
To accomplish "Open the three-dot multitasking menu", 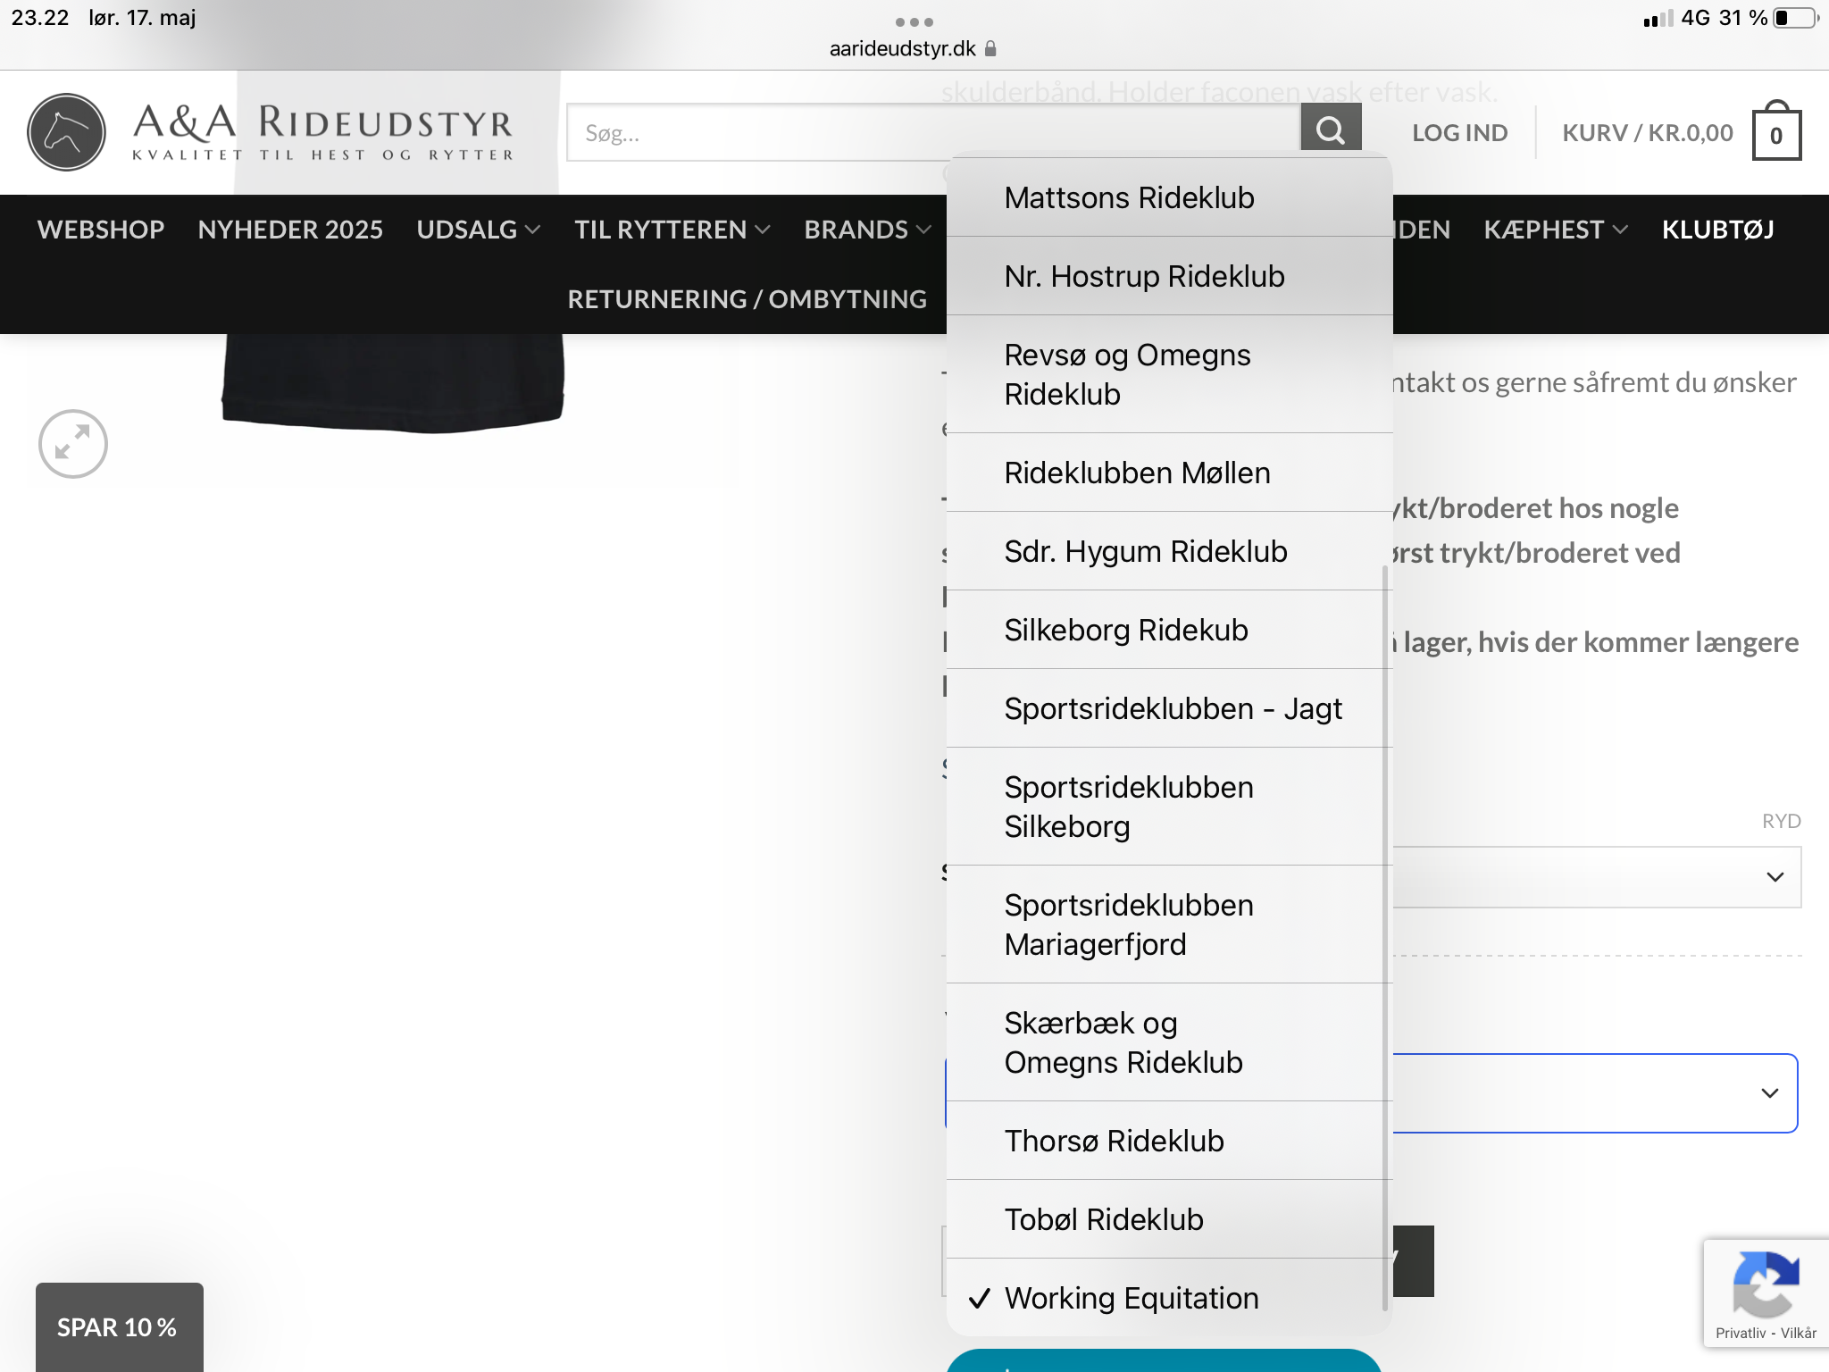I will 914,21.
